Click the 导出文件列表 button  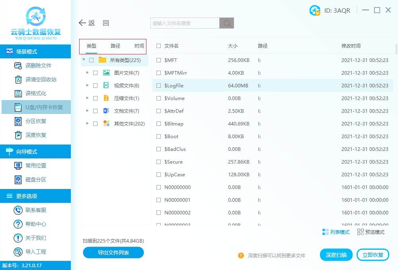click(113, 253)
